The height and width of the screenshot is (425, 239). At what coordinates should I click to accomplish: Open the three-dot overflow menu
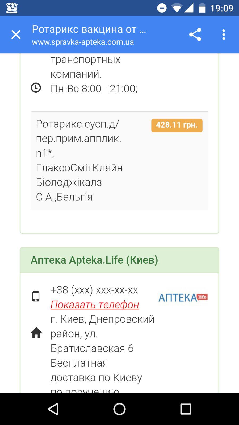point(224,35)
